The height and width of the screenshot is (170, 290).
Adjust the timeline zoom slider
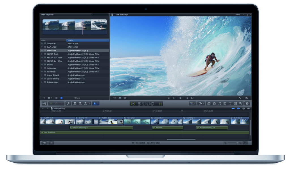click(x=237, y=143)
